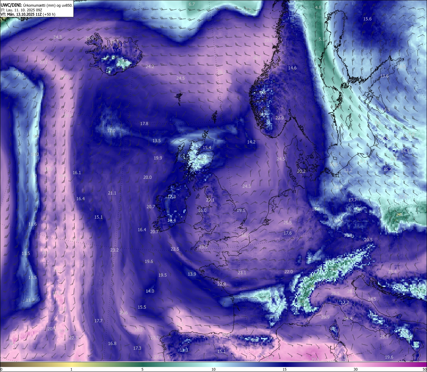Screen dimensions: 427x372
Task: Click the colour scale tick labeled 30
Action: pos(356,369)
